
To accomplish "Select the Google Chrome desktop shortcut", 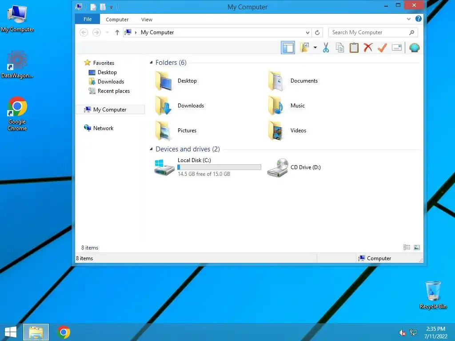I will coord(17,114).
